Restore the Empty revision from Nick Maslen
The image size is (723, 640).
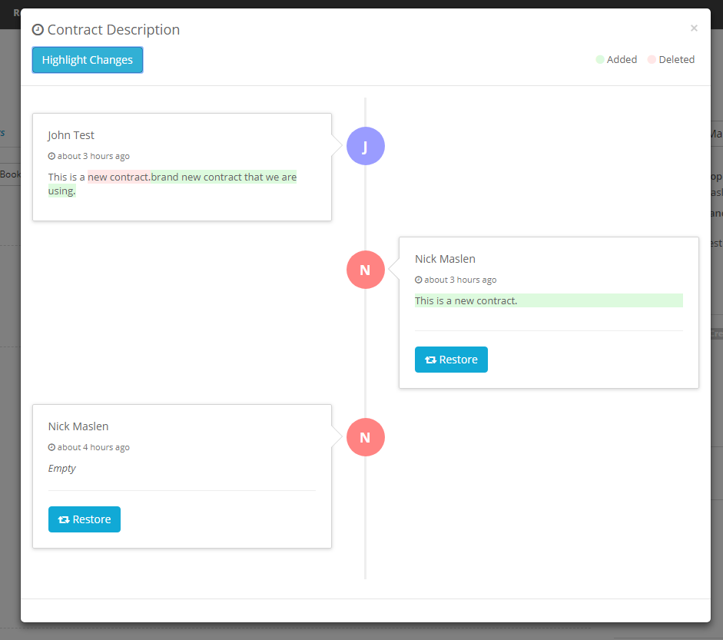click(85, 519)
